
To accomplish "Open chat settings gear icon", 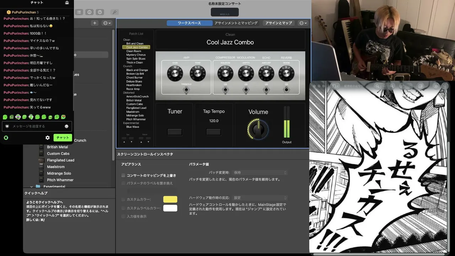I will pos(48,138).
